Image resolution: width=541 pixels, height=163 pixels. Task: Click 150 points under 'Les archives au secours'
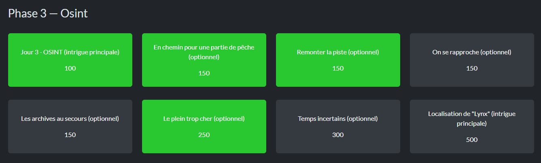pos(70,135)
